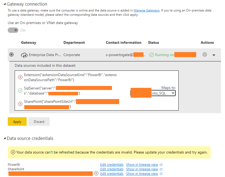Viewport: 225px width, 177px height.
Task: Click the Actions column header
Action: point(207,42)
